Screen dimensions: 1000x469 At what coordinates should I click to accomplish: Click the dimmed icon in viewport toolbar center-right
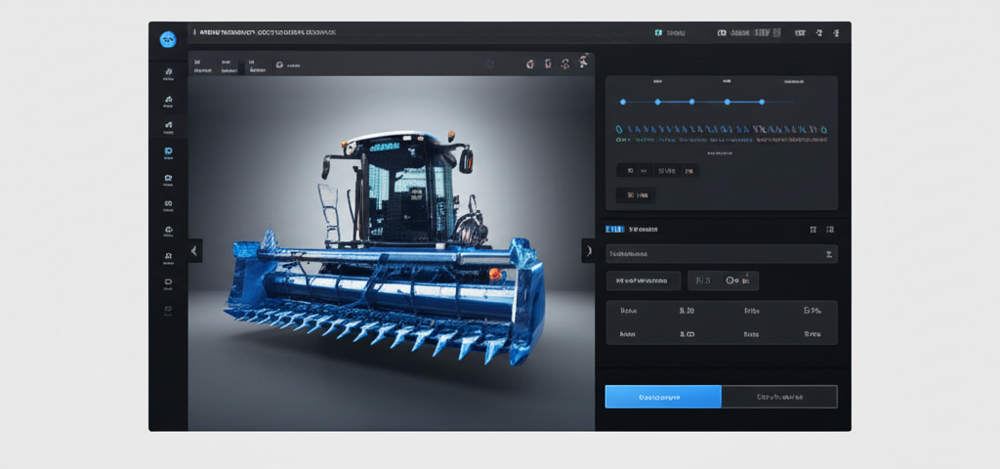point(490,64)
